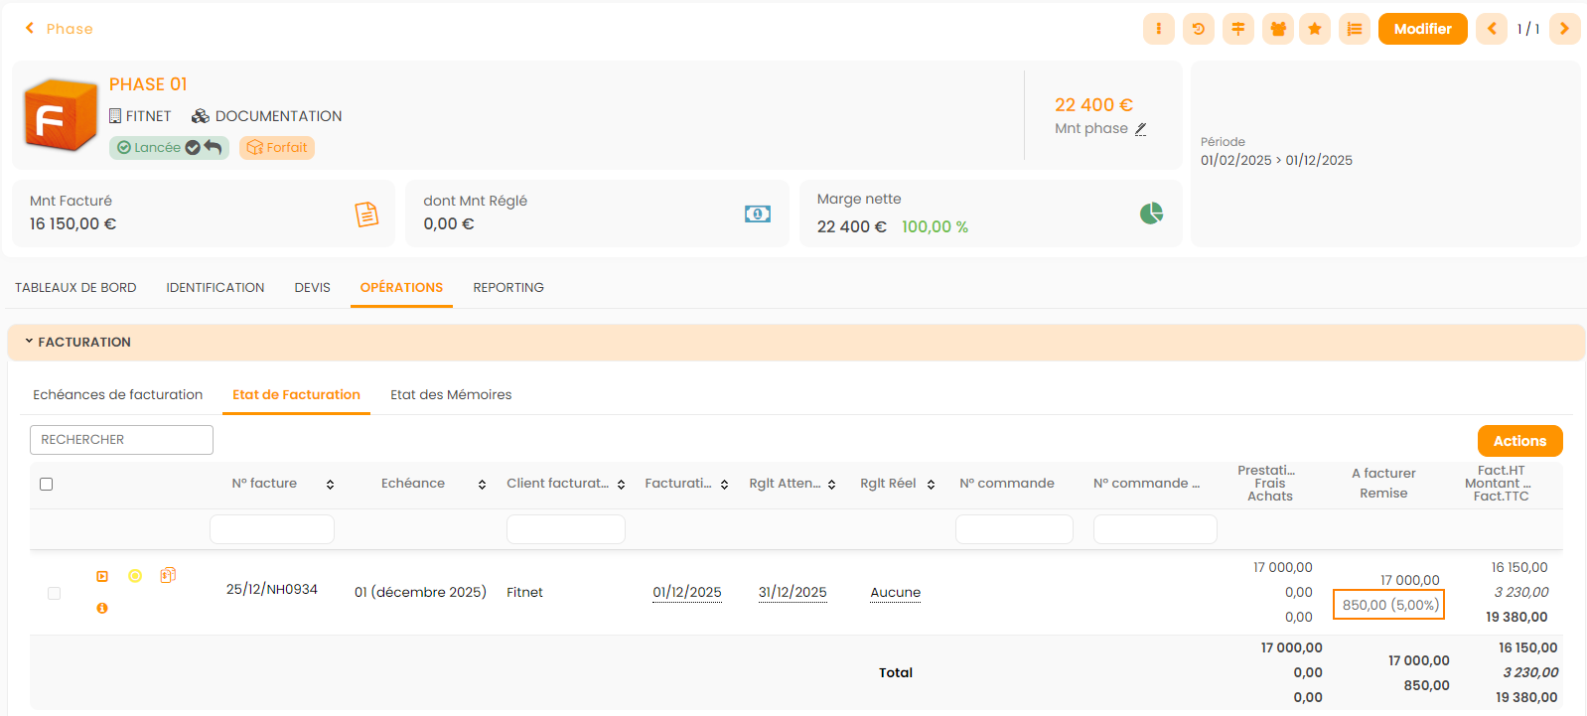Click the undo arrow in Lancée status badge
1587x716 pixels.
click(x=213, y=147)
